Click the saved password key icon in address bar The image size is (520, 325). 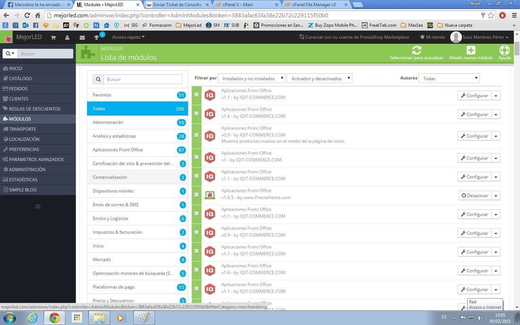tap(483, 15)
